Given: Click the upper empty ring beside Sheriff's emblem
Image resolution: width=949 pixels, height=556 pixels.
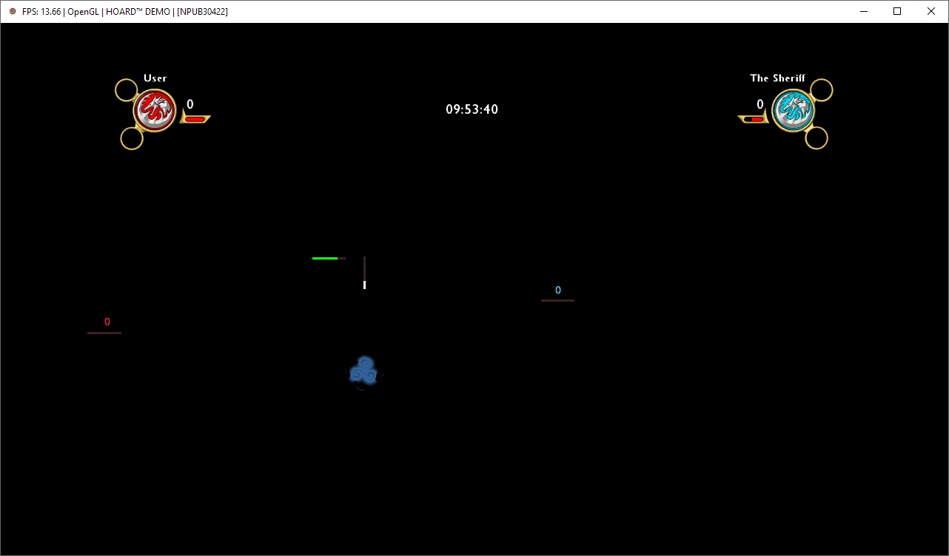Looking at the screenshot, I should (x=822, y=90).
